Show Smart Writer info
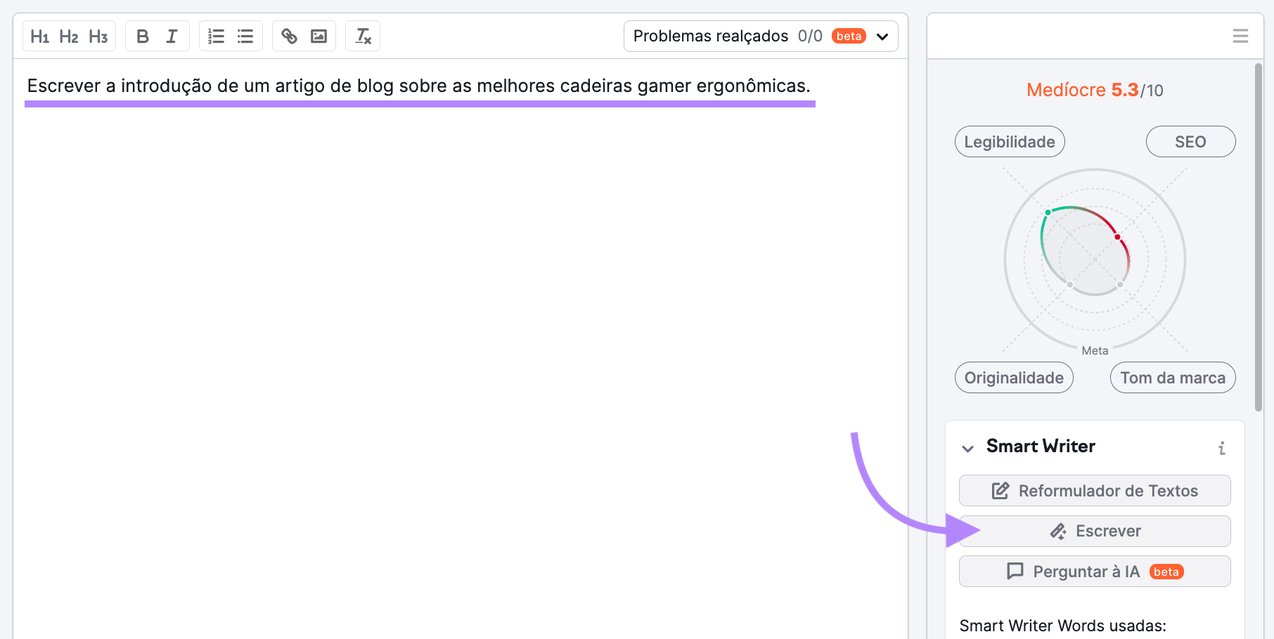 point(1222,448)
